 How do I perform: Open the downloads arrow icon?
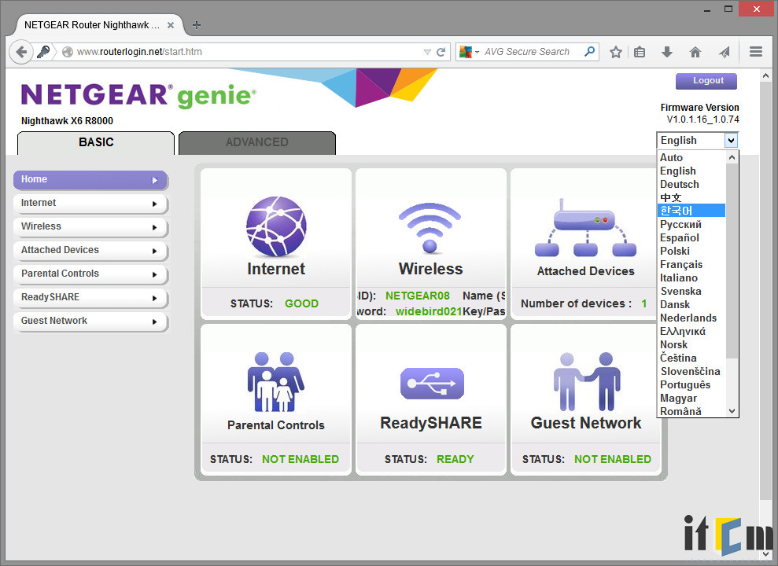pos(667,52)
